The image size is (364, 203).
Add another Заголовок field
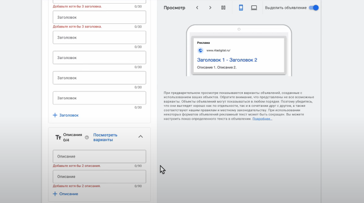66,115
